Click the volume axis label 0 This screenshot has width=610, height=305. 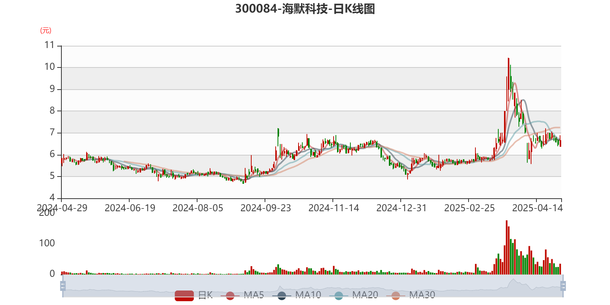tap(52, 273)
